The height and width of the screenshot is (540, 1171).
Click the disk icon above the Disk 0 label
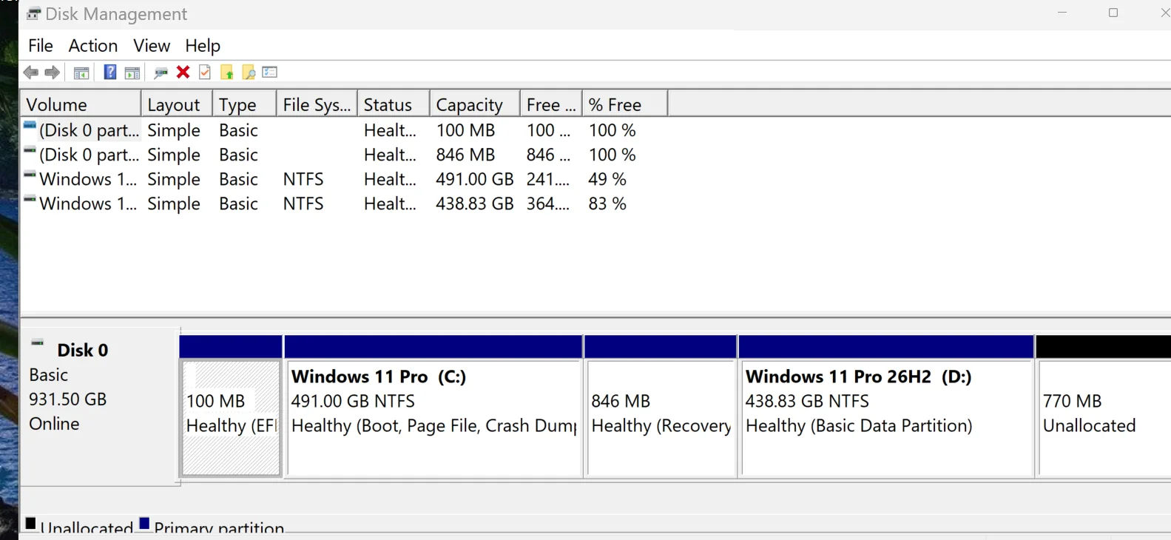(x=37, y=343)
